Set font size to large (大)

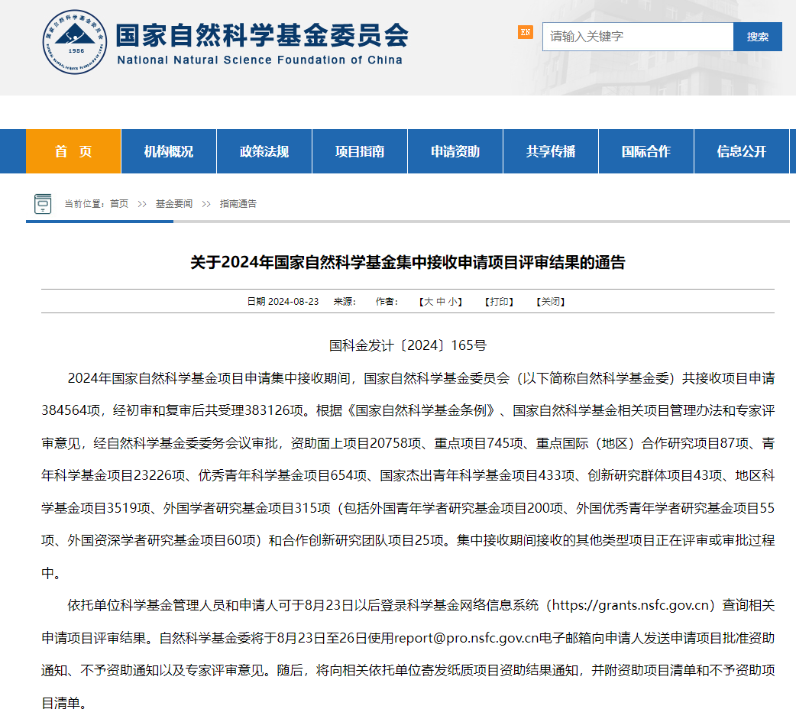(x=428, y=302)
